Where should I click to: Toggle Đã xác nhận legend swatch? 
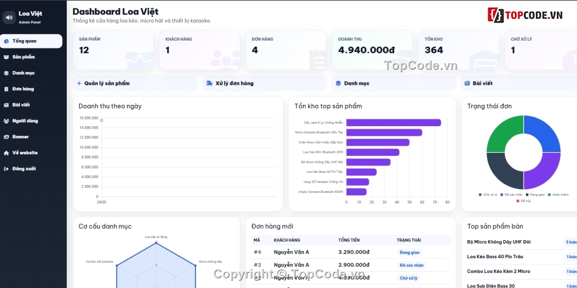pos(502,195)
